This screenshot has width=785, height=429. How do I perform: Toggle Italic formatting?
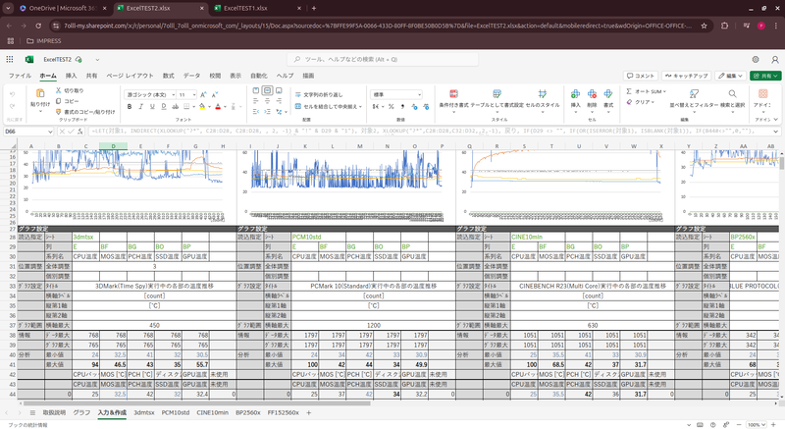pos(140,107)
